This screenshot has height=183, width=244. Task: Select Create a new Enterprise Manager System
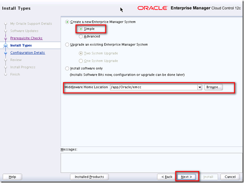tap(67, 22)
